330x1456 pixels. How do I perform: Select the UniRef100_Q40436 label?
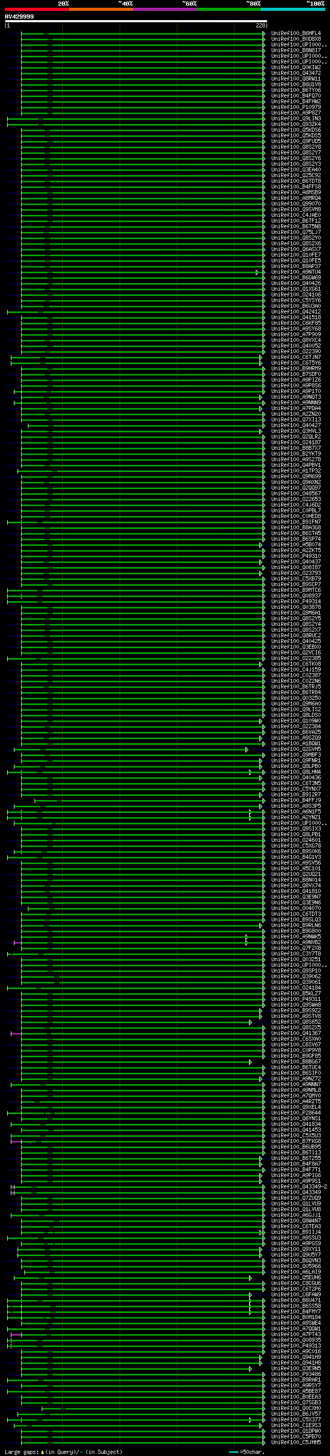296,777
